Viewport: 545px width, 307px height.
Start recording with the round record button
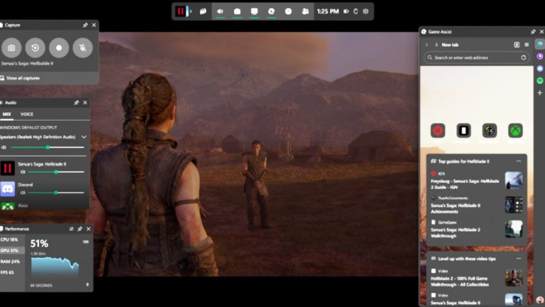(x=59, y=48)
